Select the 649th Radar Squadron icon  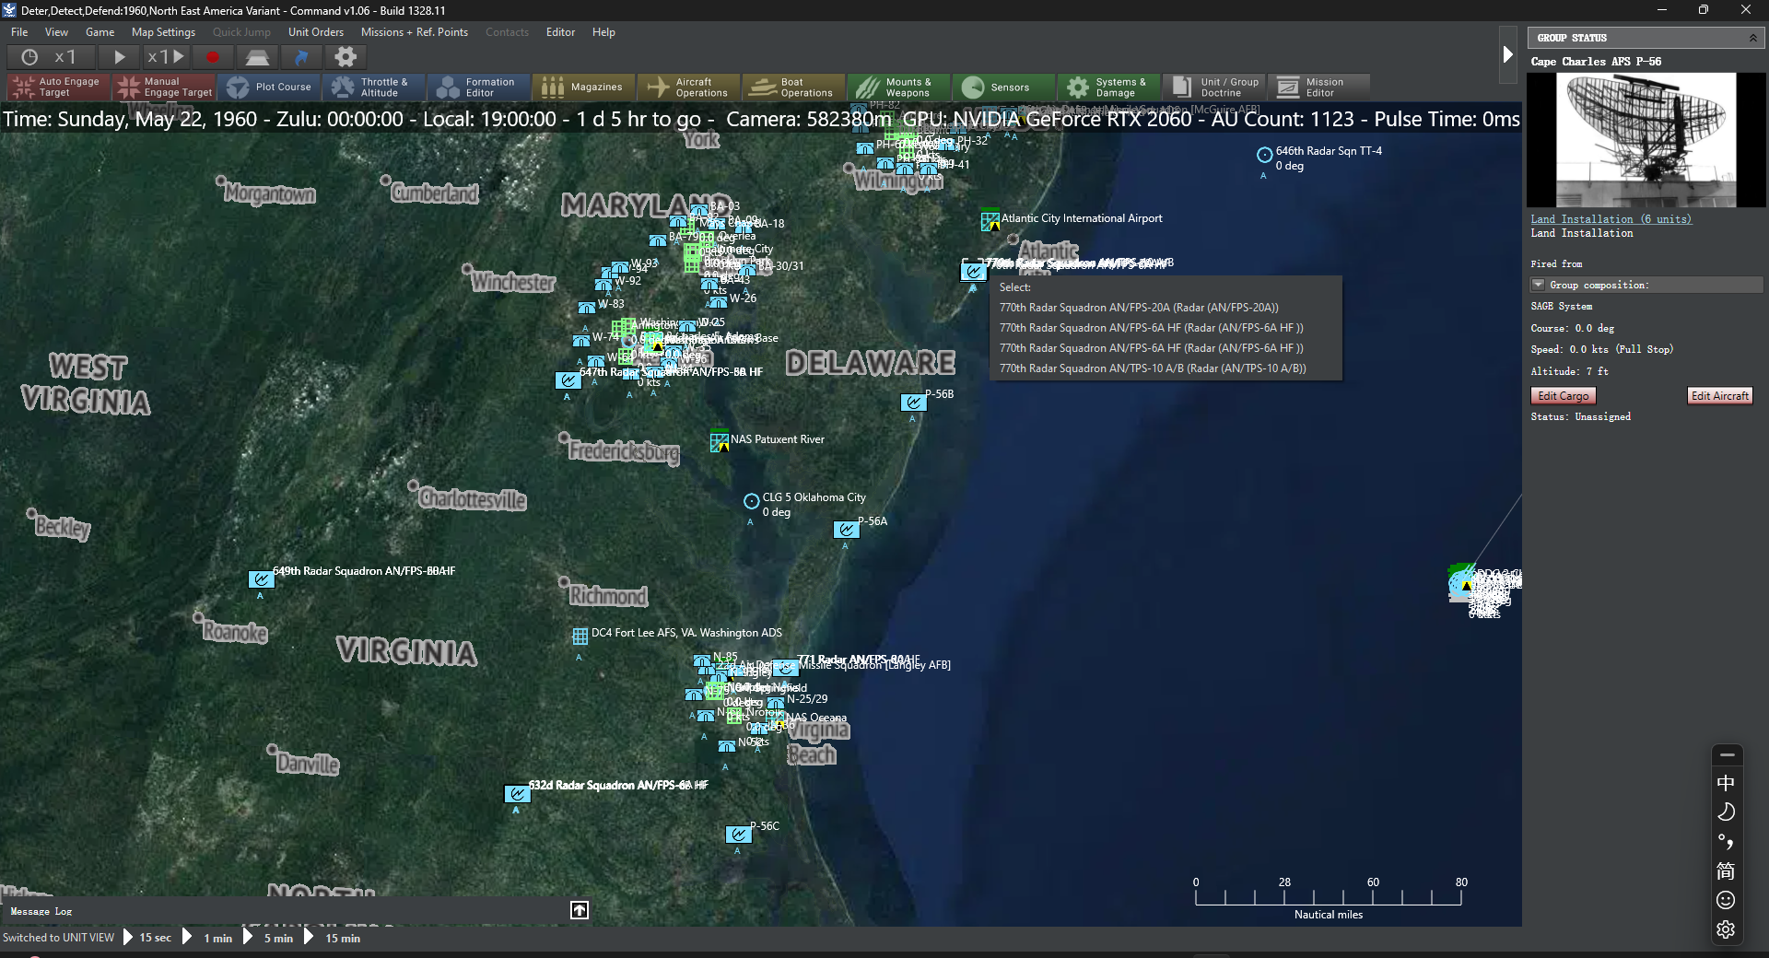pos(261,579)
